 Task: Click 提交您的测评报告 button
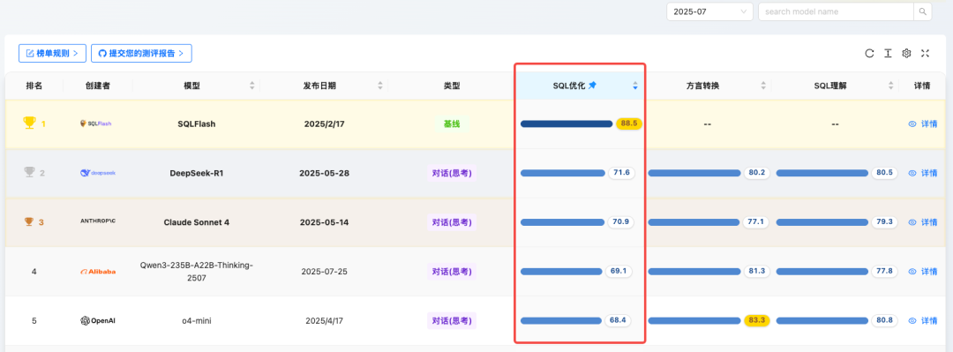(141, 54)
